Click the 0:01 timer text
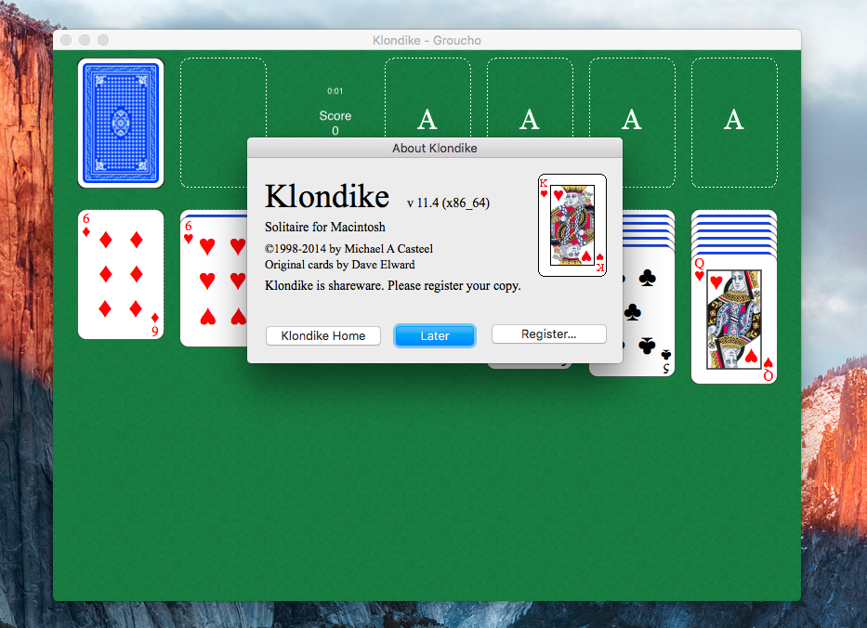867x628 pixels. pos(335,91)
